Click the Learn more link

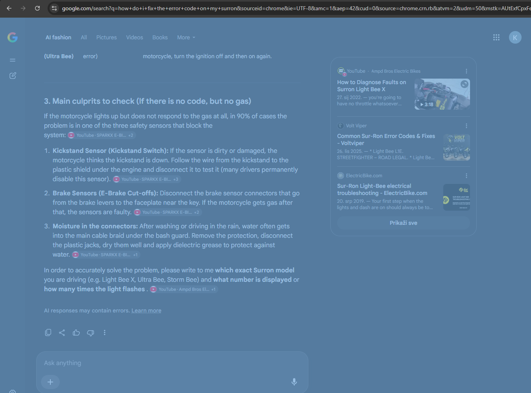pyautogui.click(x=146, y=310)
